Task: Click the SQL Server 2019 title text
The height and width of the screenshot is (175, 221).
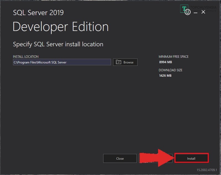Action: (38, 13)
